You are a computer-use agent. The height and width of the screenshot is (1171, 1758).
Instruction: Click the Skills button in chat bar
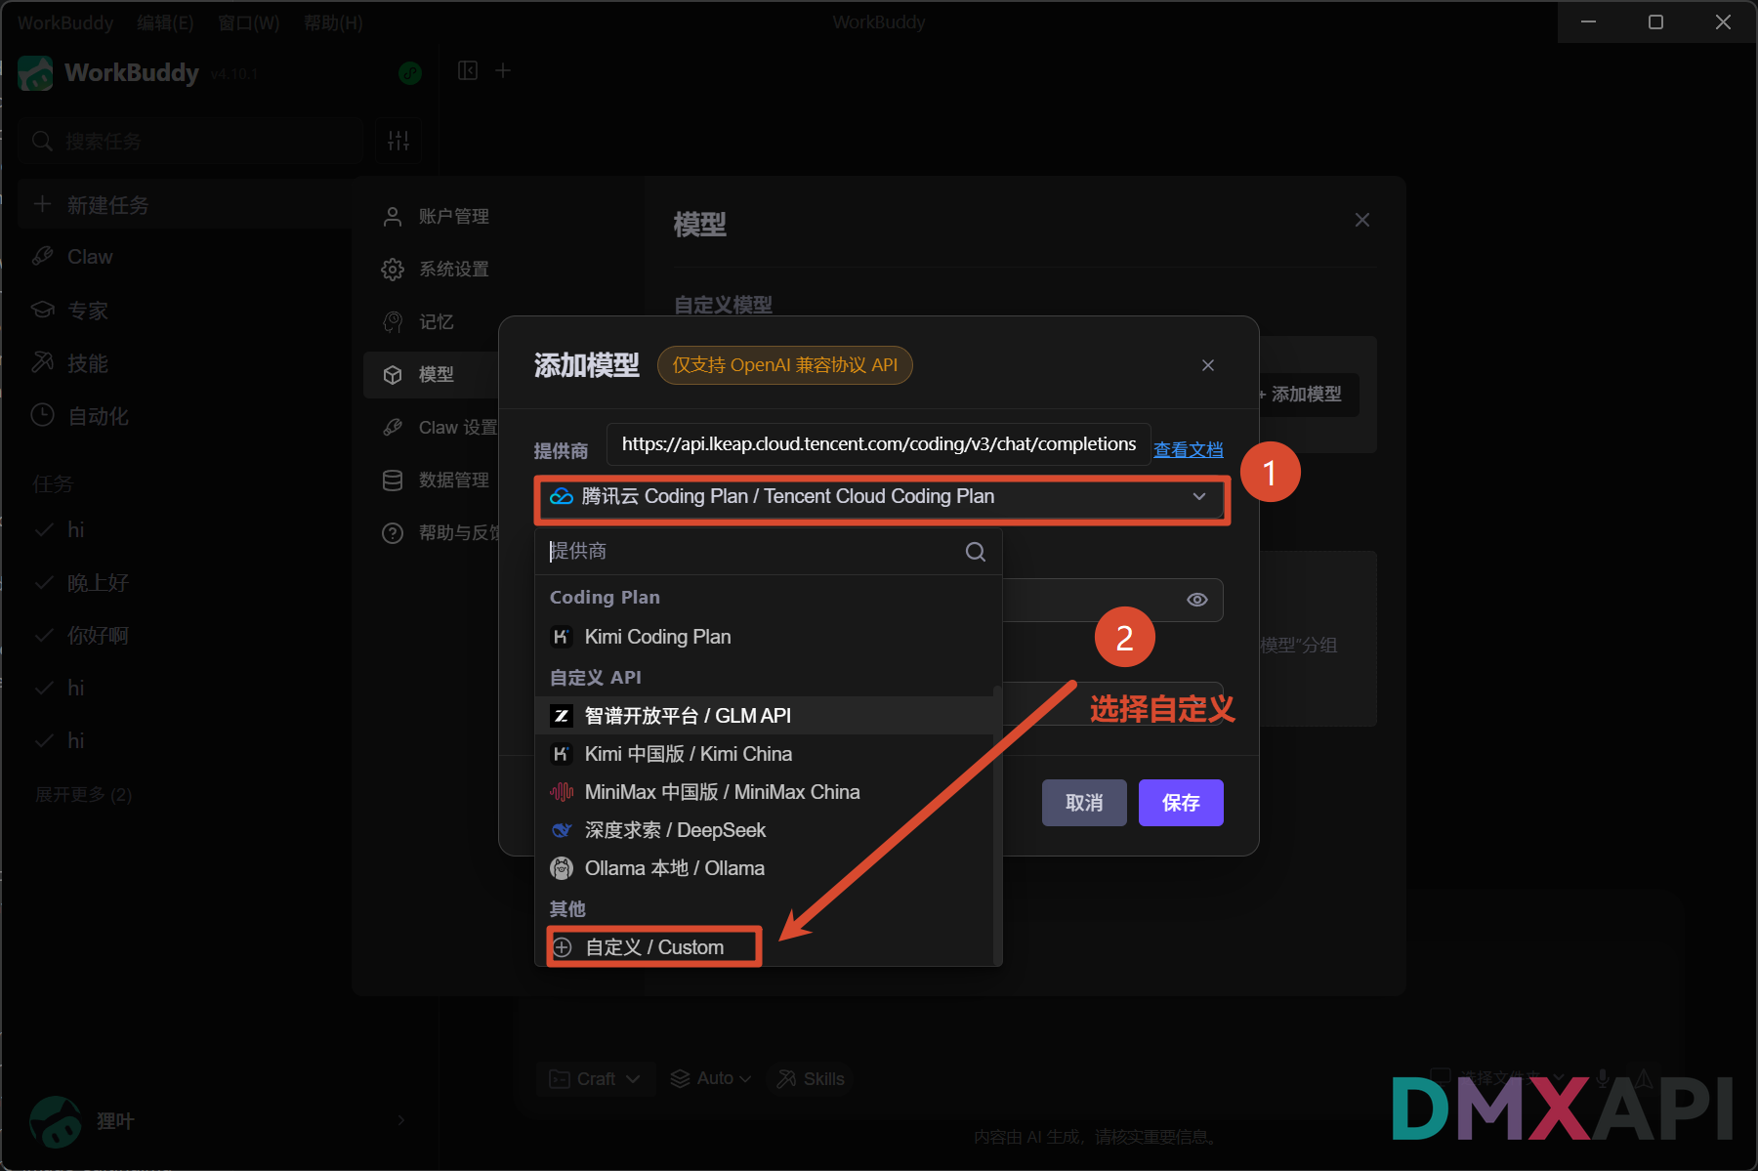coord(811,1079)
